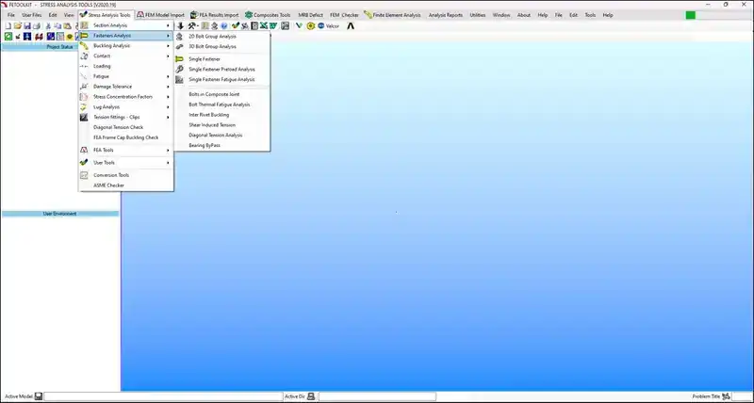Click the Active Model save disk icon
Screen dimensions: 754x403
pyautogui.click(x=39, y=396)
